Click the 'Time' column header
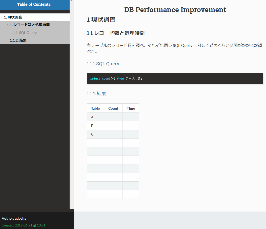Viewport: 266px width, 229px height. click(x=131, y=108)
